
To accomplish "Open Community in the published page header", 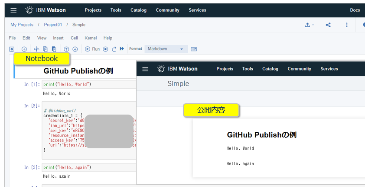I will click(300, 69).
